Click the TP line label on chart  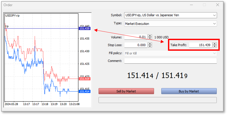coord(7,27)
